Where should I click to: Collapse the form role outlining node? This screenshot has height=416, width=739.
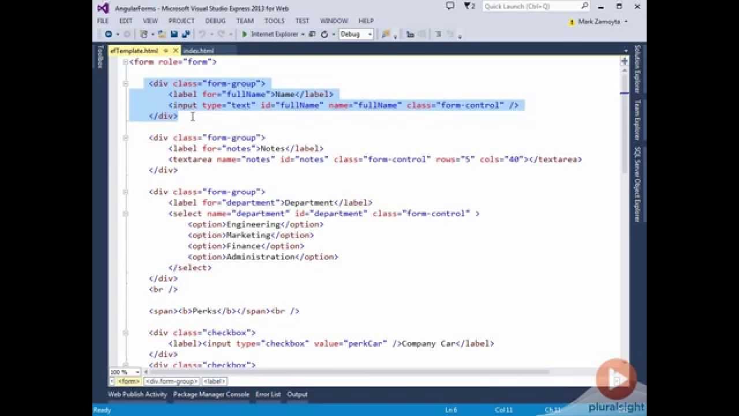125,62
